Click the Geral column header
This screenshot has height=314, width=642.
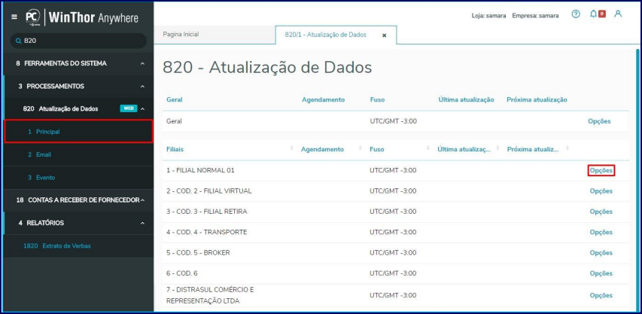pyautogui.click(x=175, y=99)
